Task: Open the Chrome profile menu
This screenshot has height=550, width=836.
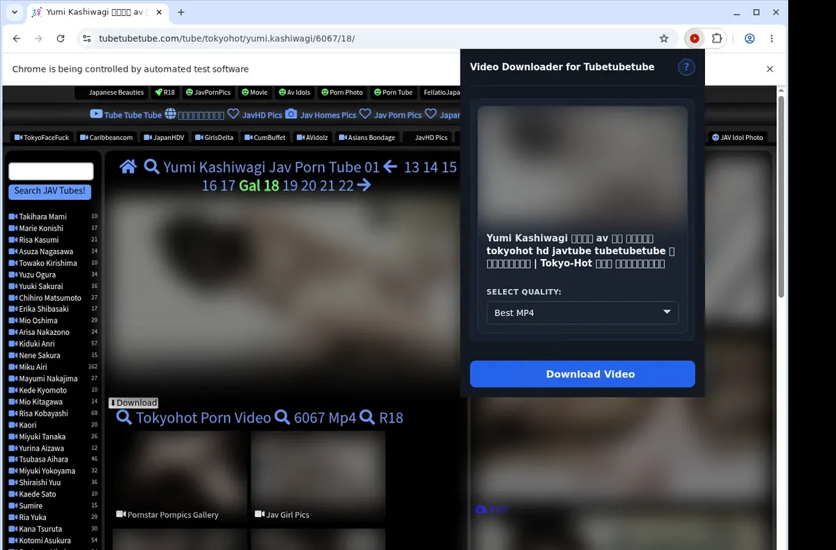Action: pos(750,39)
